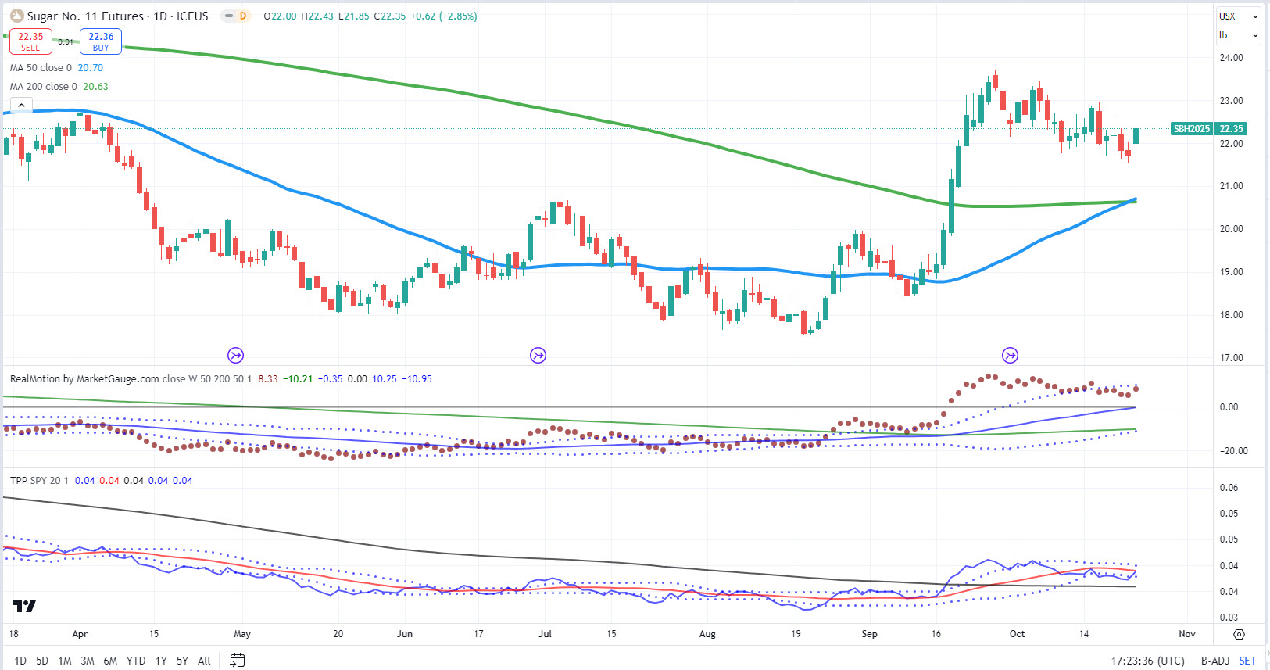
Task: Click the MA 50 value 20.70
Action: point(91,68)
